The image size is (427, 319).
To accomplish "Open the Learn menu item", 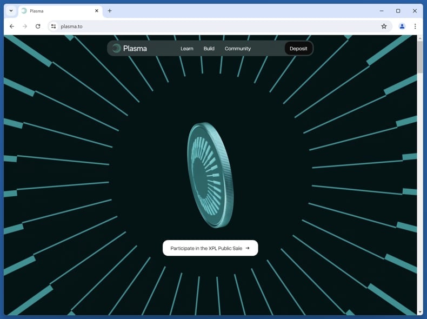I will [x=187, y=49].
